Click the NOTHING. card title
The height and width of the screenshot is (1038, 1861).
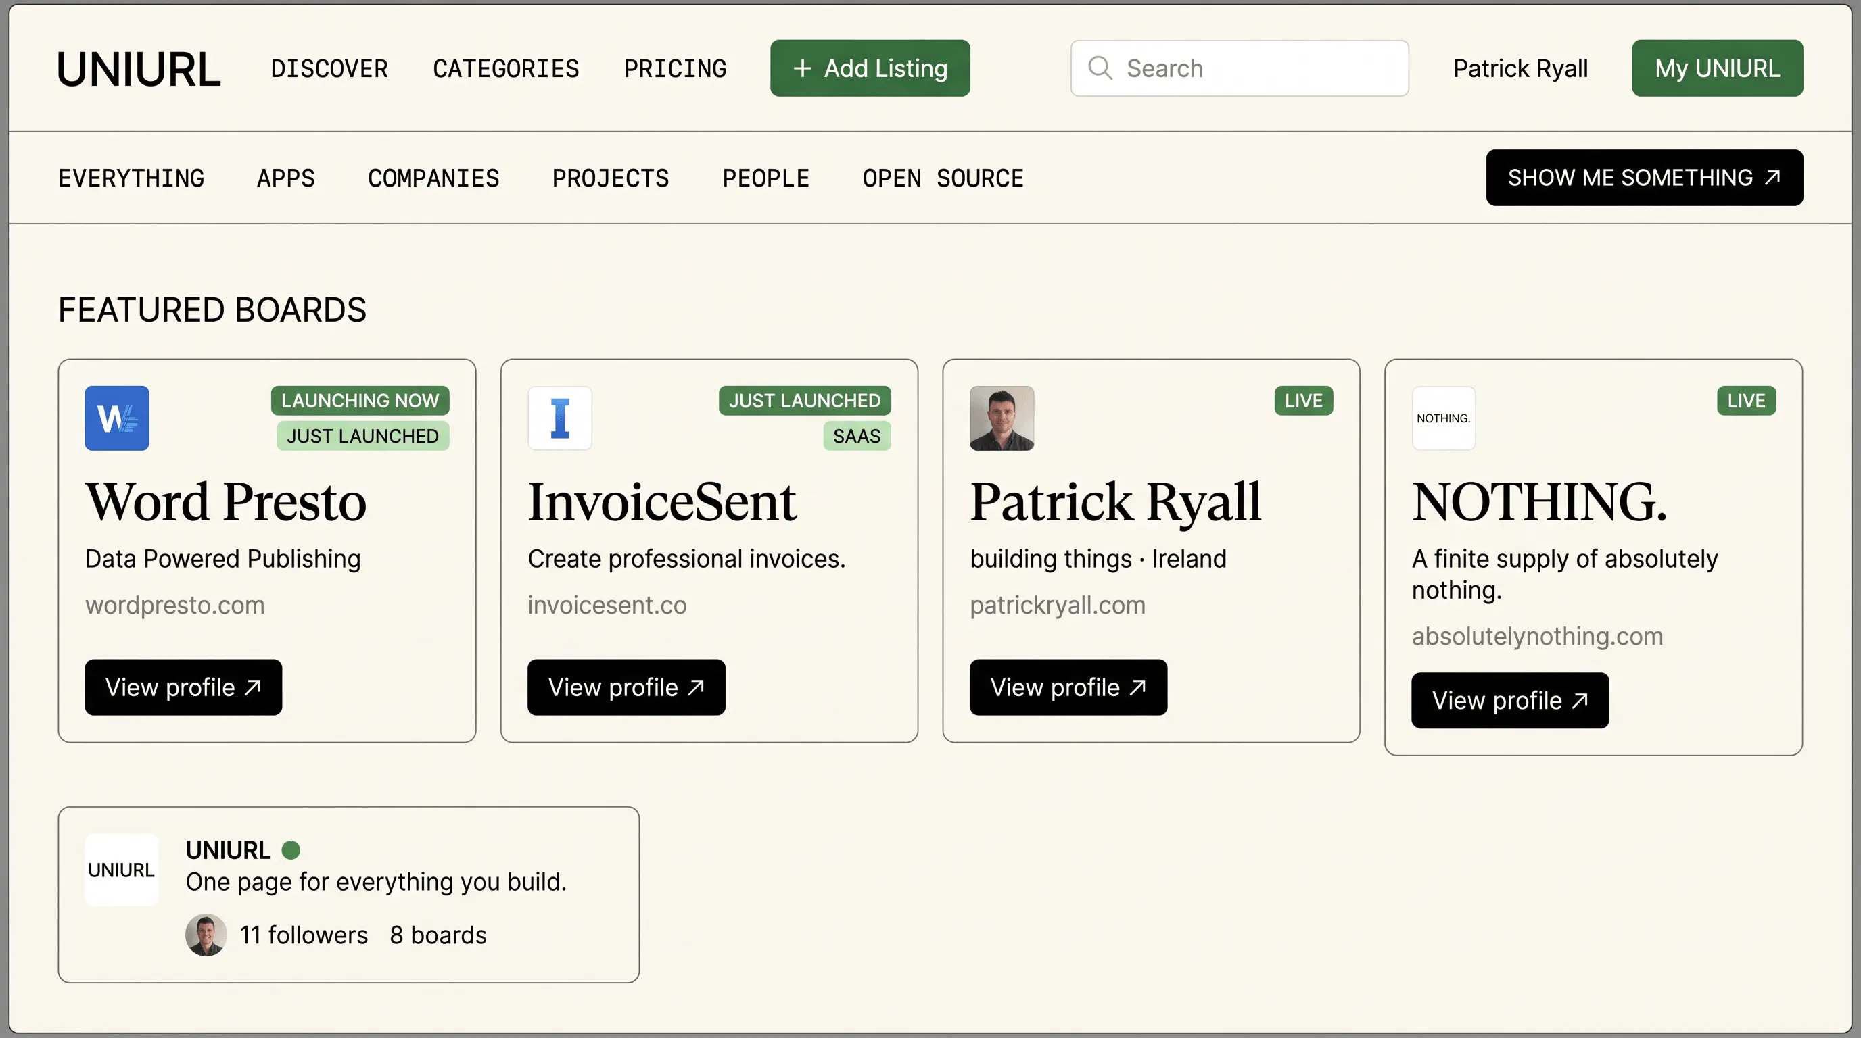point(1540,501)
